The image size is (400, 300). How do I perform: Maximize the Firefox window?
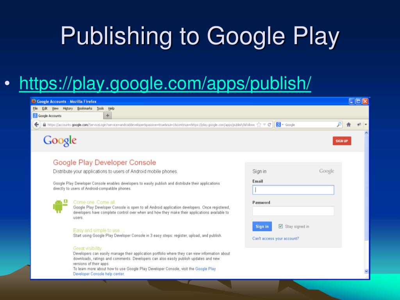pyautogui.click(x=359, y=101)
